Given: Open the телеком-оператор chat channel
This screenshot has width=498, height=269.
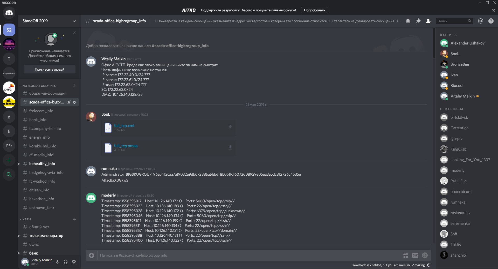Looking at the screenshot, I should click(x=49, y=236).
